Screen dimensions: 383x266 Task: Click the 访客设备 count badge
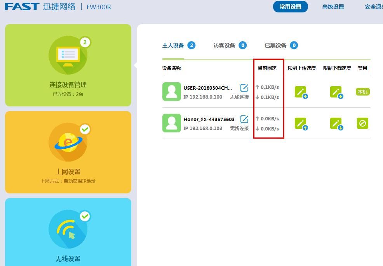[x=242, y=45]
